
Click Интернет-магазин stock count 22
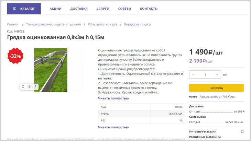[x=242, y=132]
